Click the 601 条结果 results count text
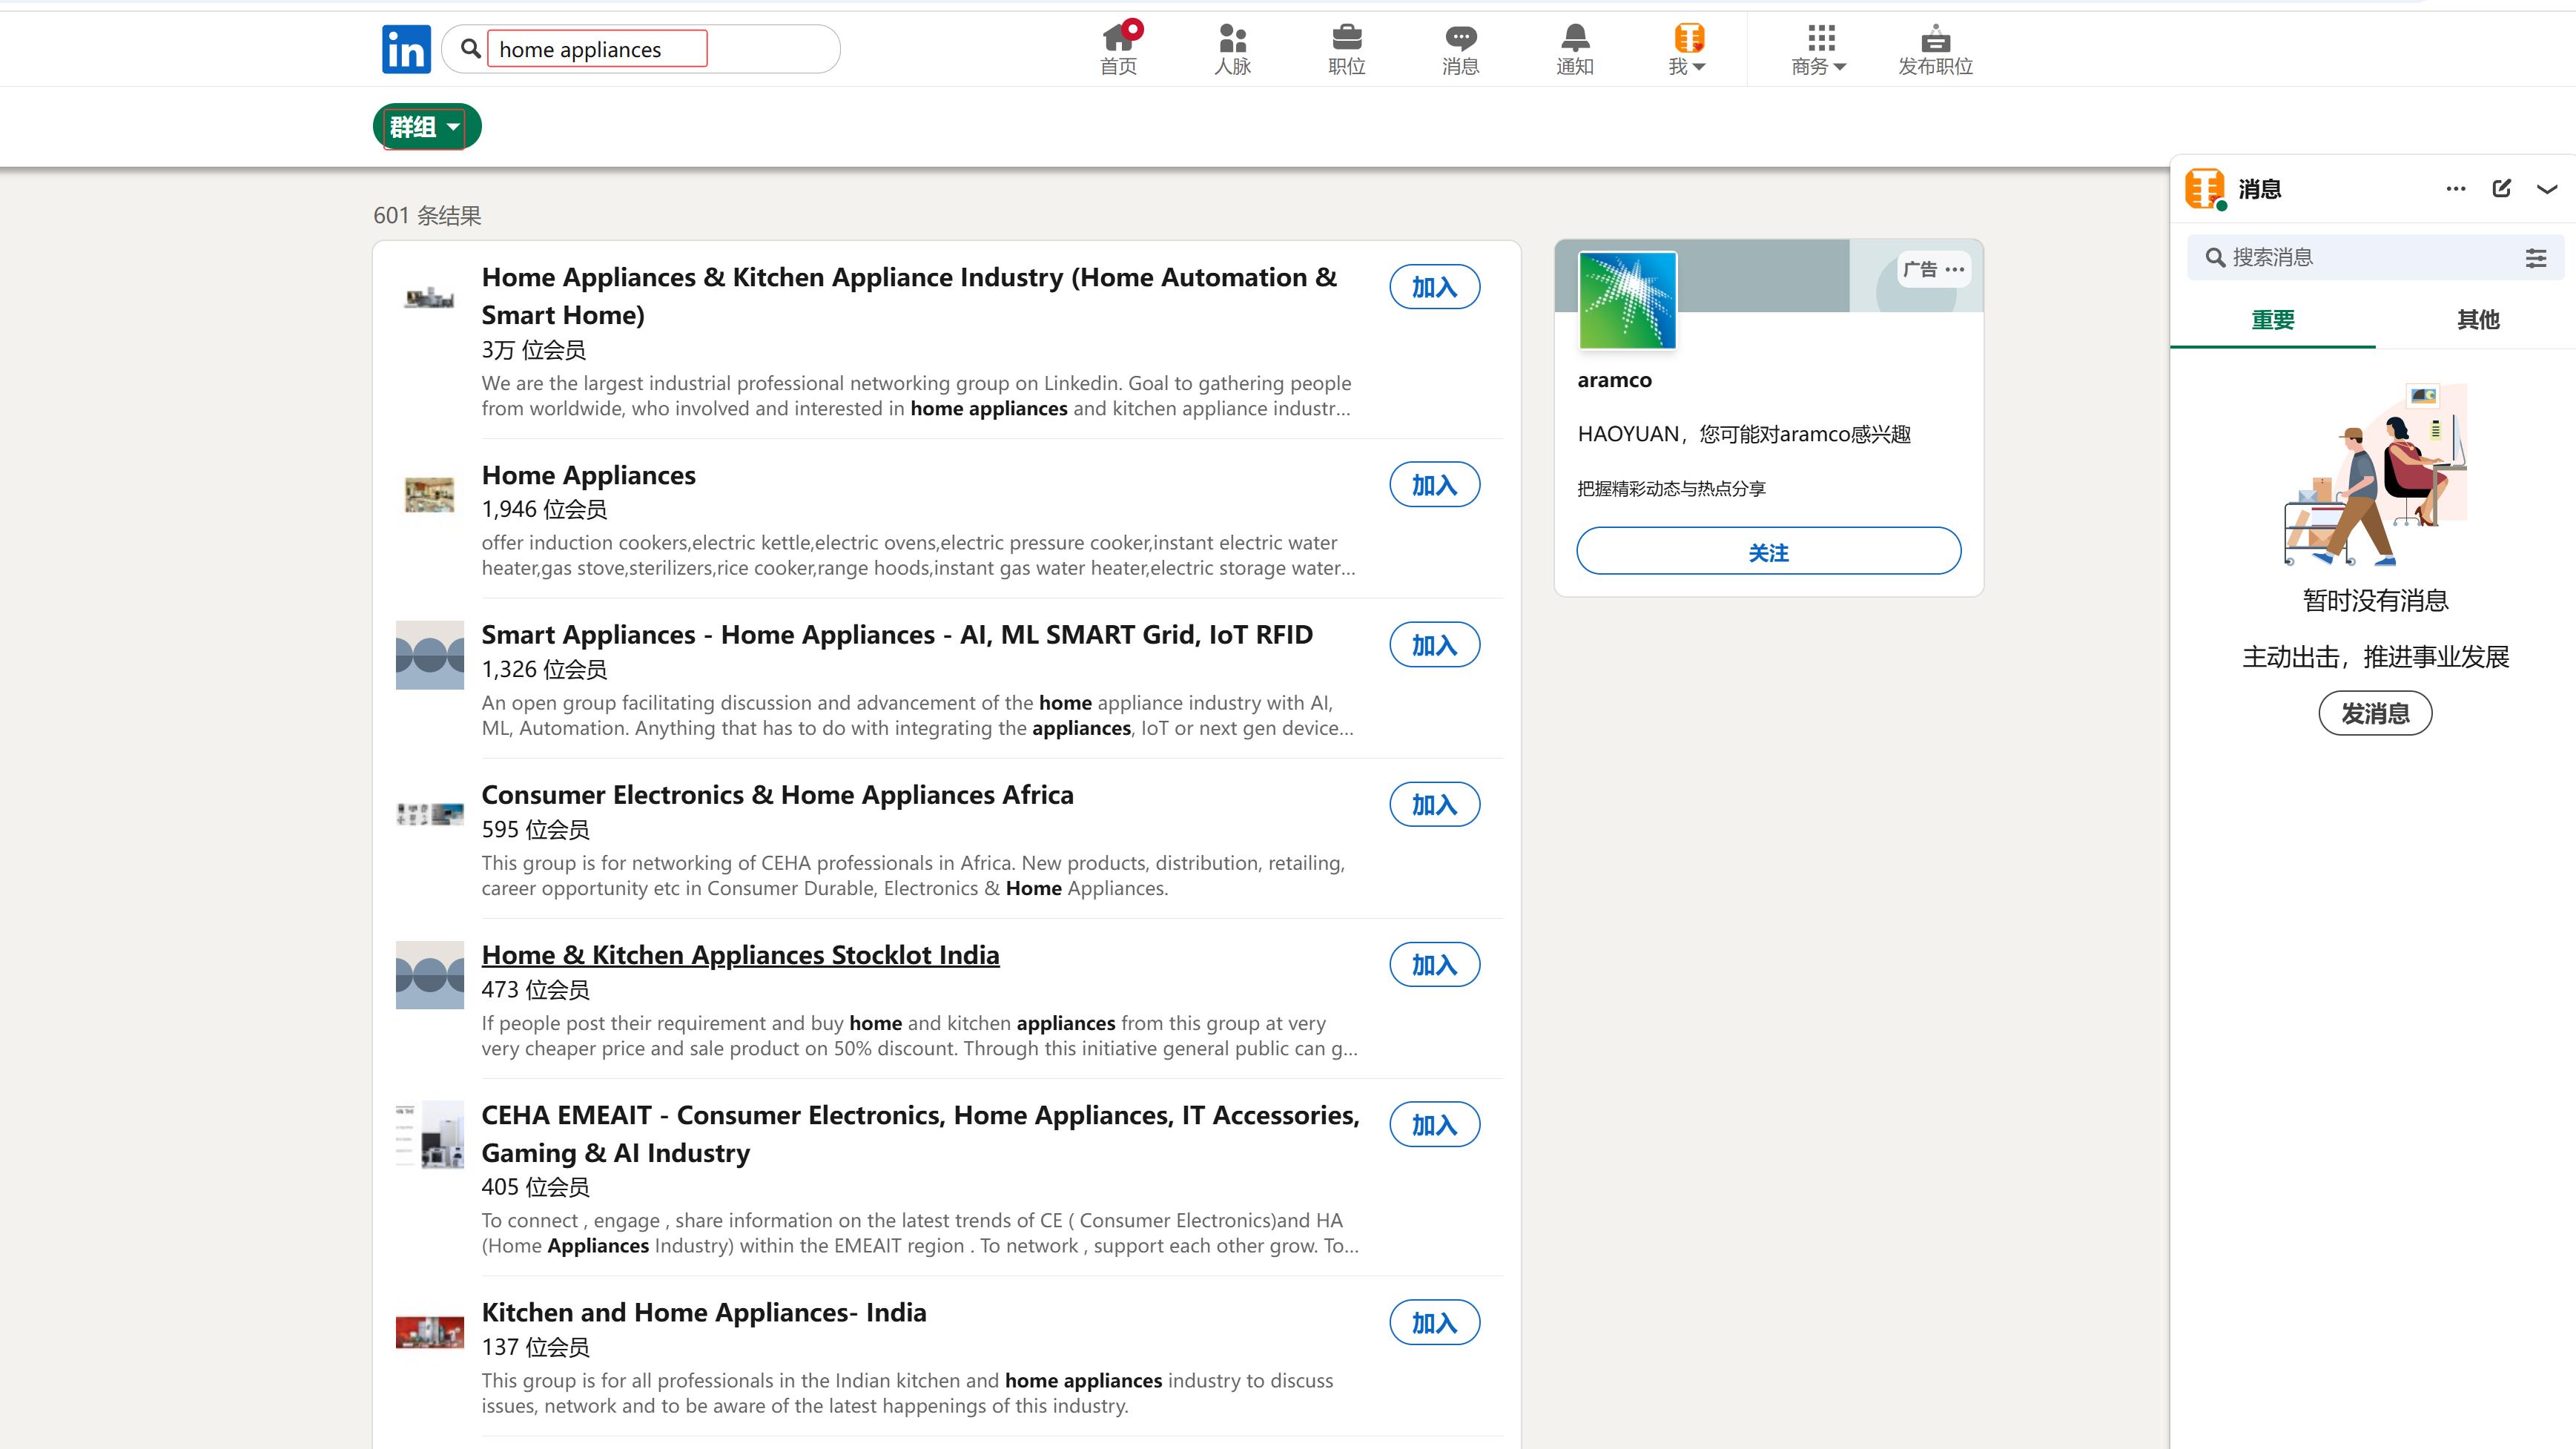The image size is (2576, 1449). (427, 216)
